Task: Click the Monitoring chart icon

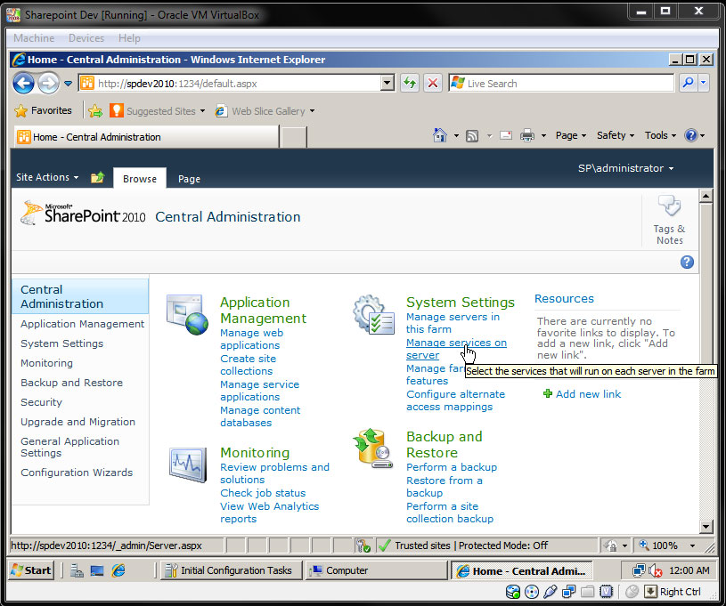Action: [188, 465]
